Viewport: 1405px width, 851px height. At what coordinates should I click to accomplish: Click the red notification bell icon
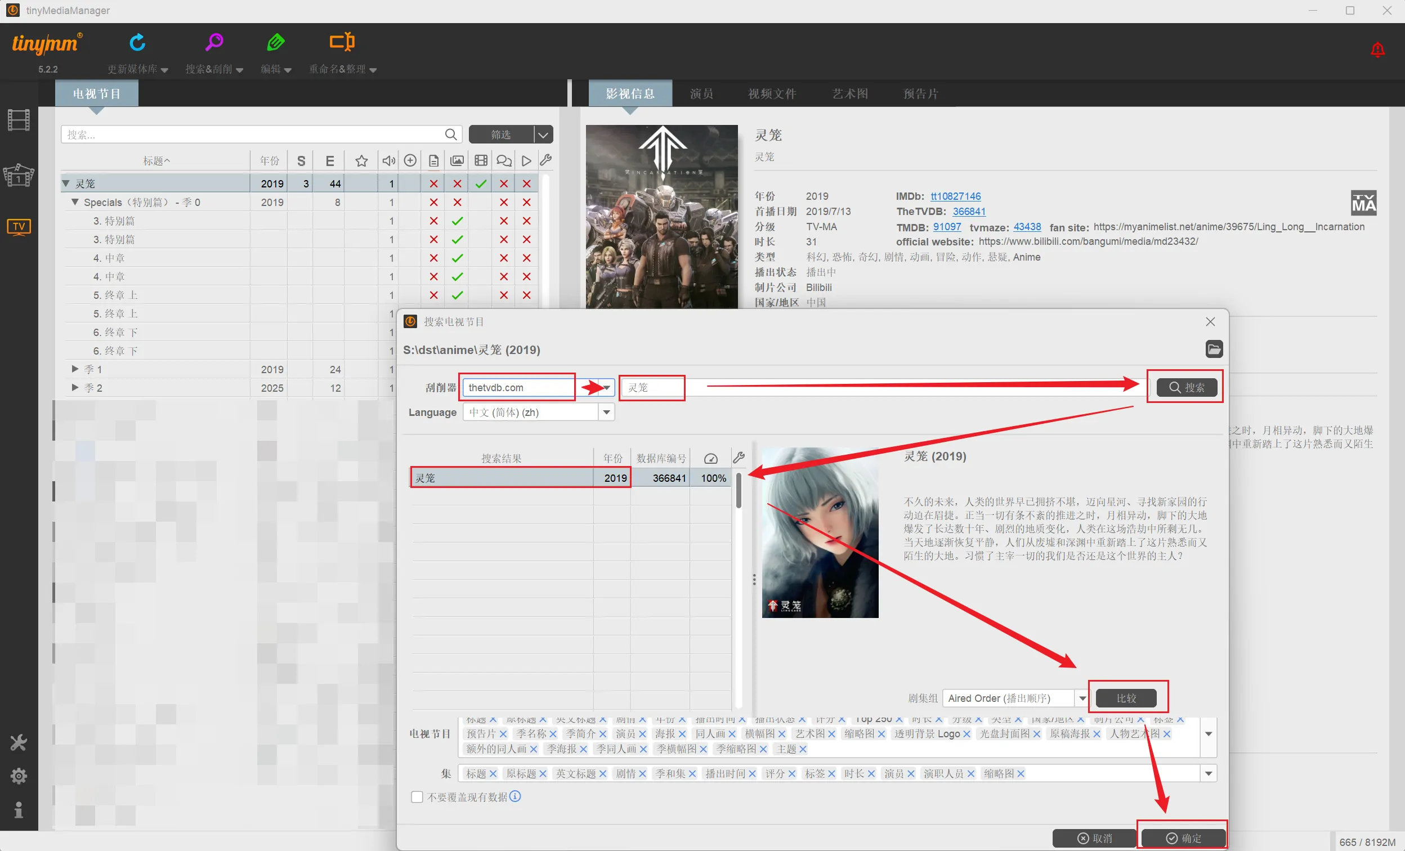click(x=1377, y=50)
